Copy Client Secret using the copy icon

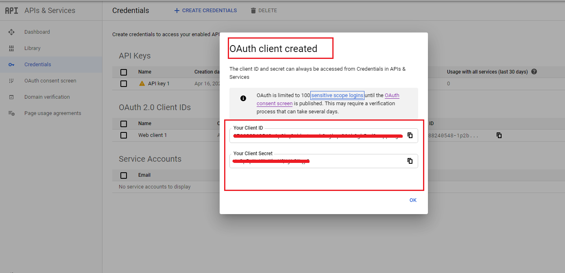pos(410,160)
